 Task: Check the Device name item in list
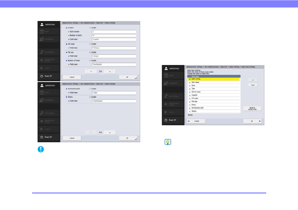coord(190,92)
